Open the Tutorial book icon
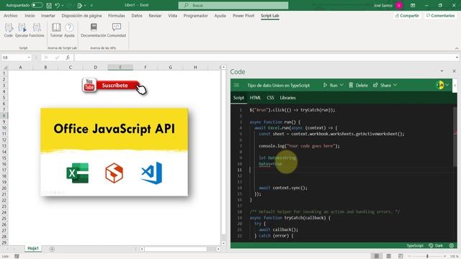Image resolution: width=461 pixels, height=259 pixels. click(56, 30)
